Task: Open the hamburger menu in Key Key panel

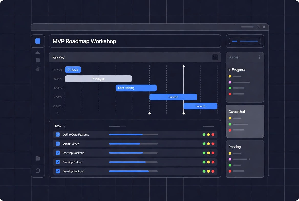Action: (x=215, y=57)
